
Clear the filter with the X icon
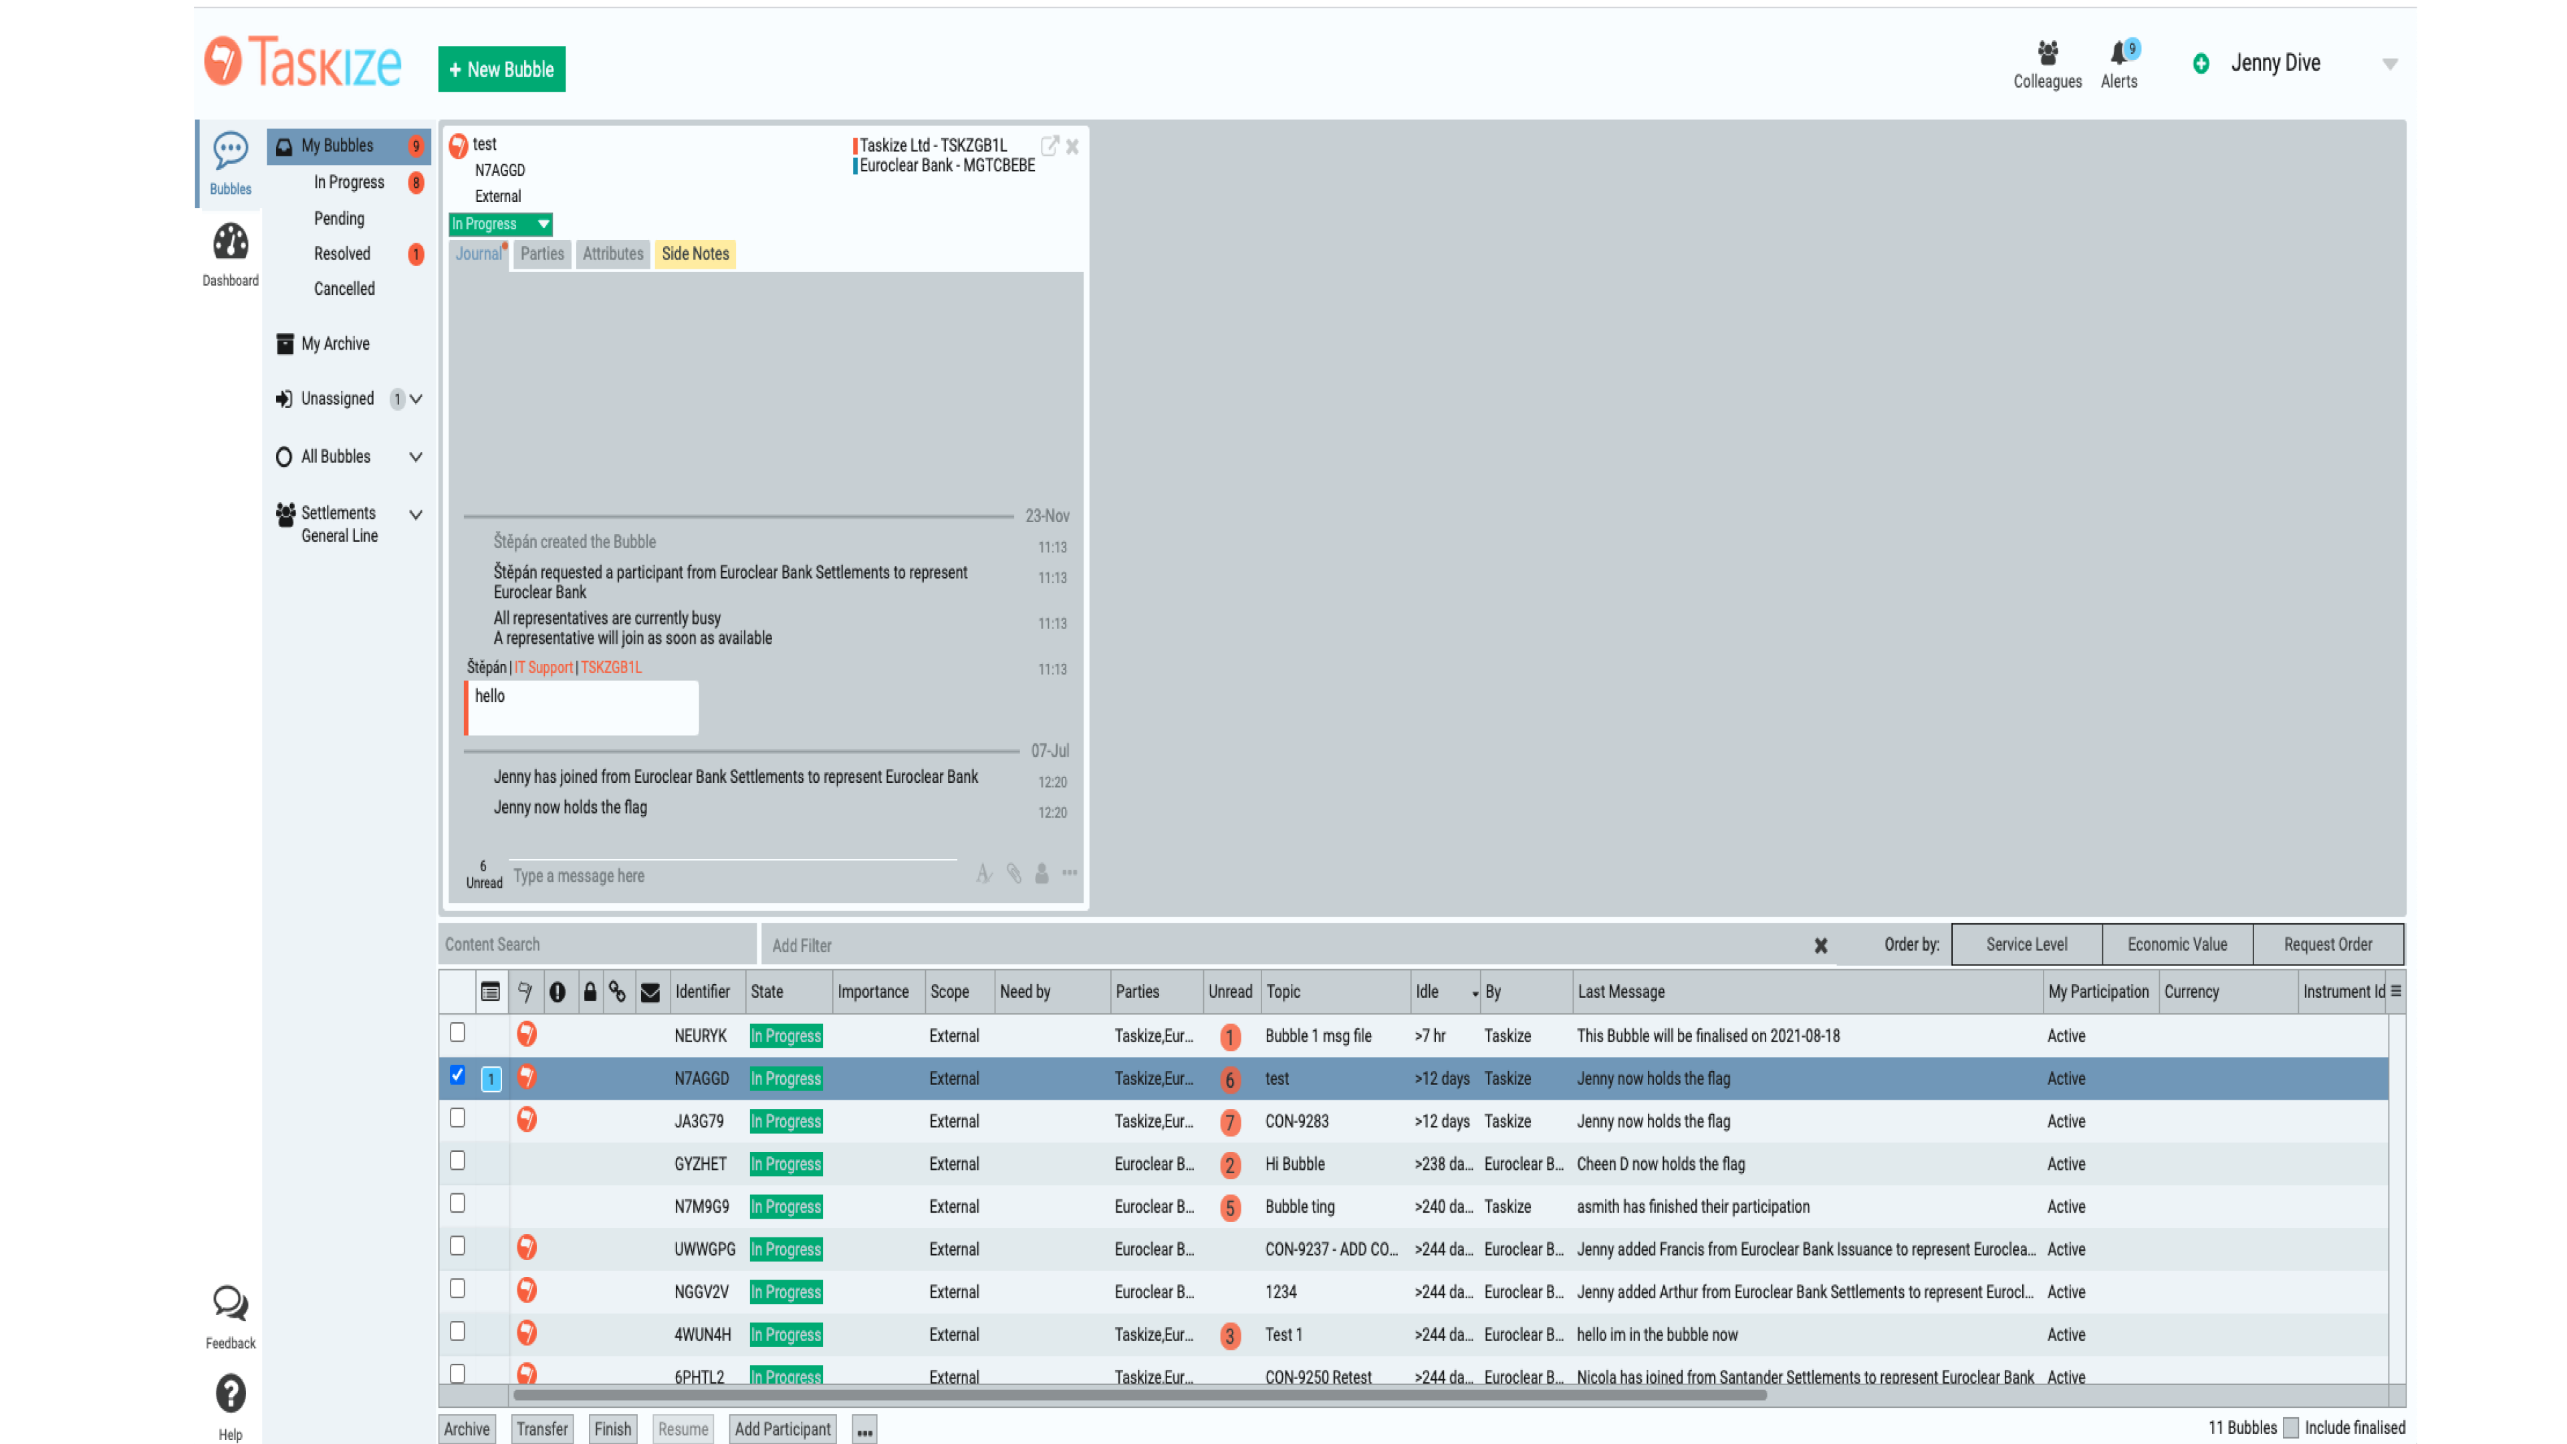pos(1820,945)
